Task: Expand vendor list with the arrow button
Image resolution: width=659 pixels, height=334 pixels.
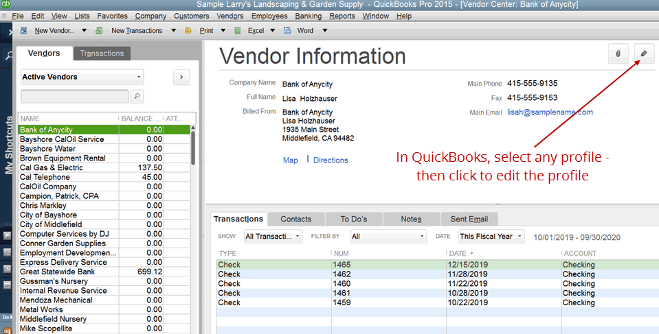Action: click(181, 77)
